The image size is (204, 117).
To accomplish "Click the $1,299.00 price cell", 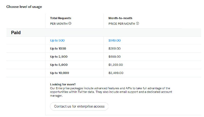I will click(x=116, y=65).
